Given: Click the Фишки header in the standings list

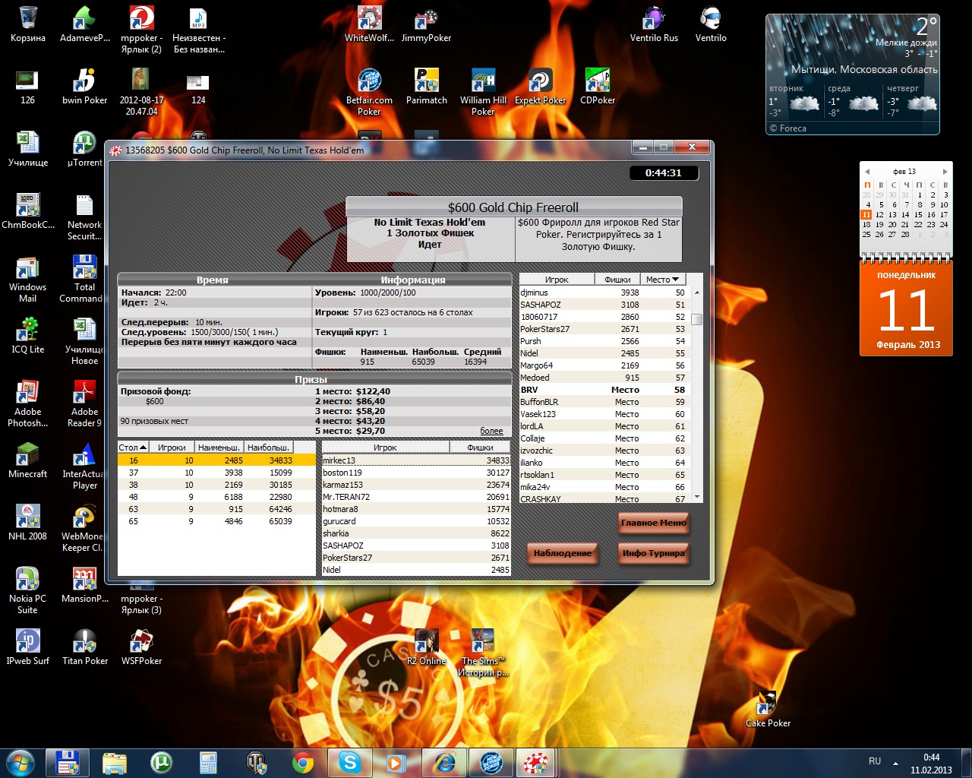Looking at the screenshot, I should pyautogui.click(x=617, y=280).
